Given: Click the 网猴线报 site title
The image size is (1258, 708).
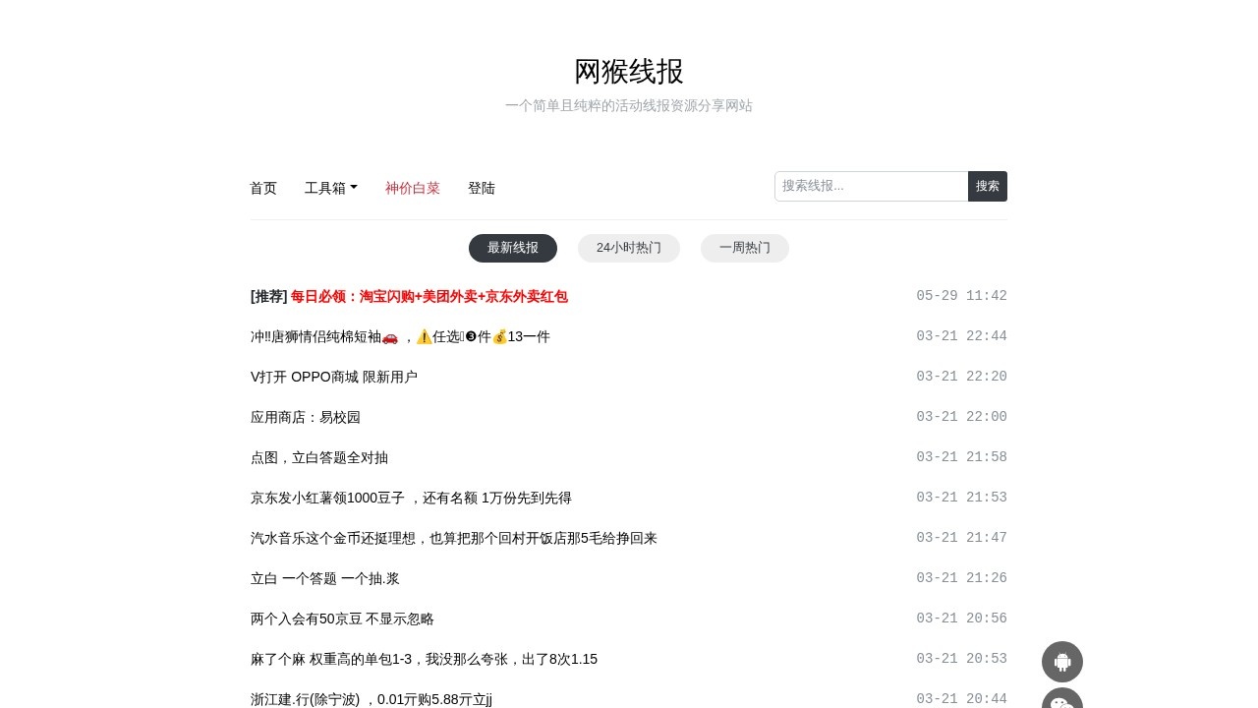Looking at the screenshot, I should point(628,72).
